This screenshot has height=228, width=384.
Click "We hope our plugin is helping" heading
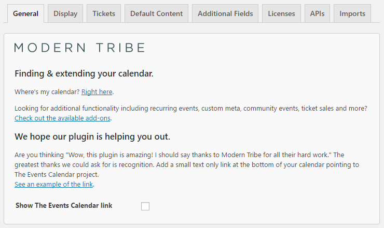pos(92,137)
